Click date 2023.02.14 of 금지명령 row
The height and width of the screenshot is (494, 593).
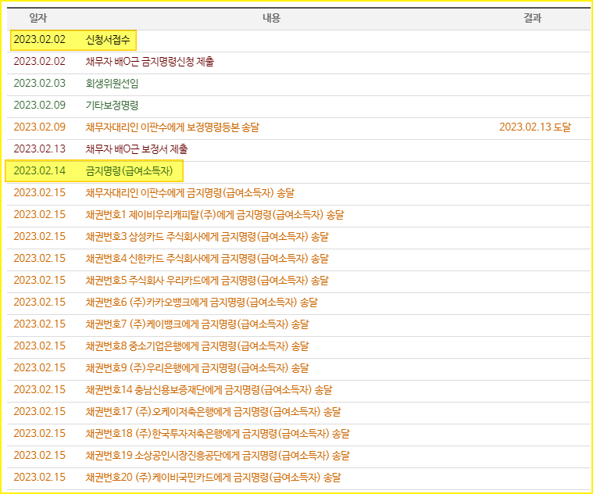(40, 171)
